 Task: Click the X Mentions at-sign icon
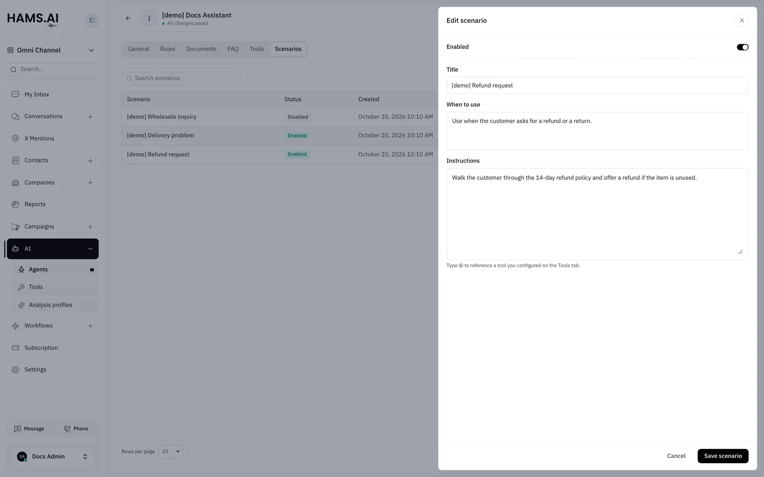15,138
